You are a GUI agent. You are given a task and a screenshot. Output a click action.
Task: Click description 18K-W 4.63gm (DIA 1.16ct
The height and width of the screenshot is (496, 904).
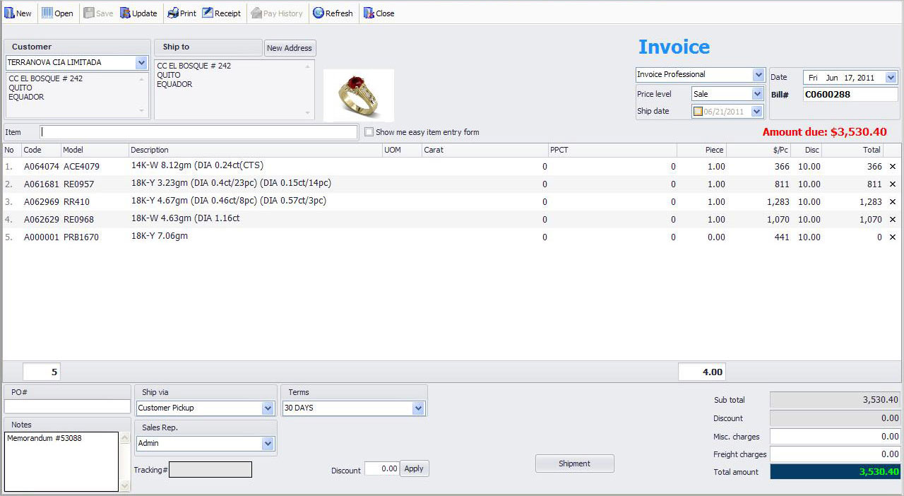(186, 218)
